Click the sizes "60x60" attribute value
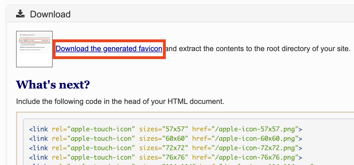354x165 pixels. pos(175,139)
